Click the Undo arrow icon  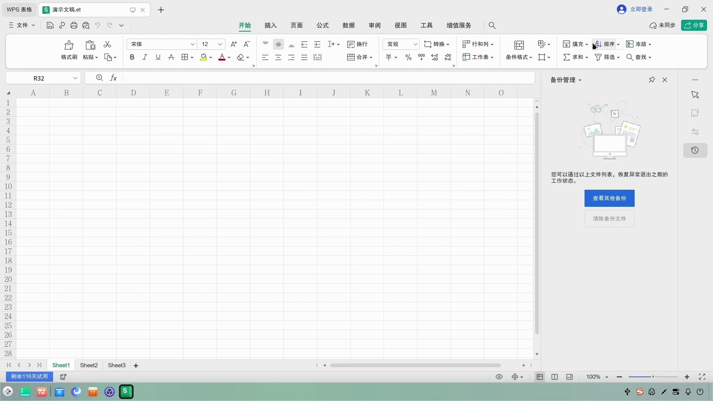pyautogui.click(x=98, y=25)
